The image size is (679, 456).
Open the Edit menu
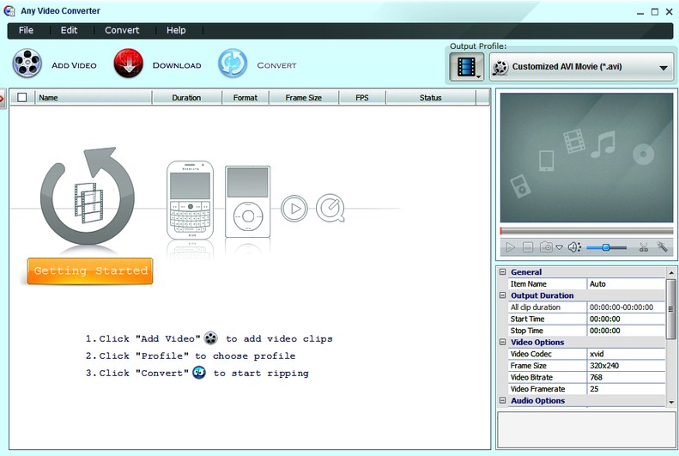(x=69, y=30)
